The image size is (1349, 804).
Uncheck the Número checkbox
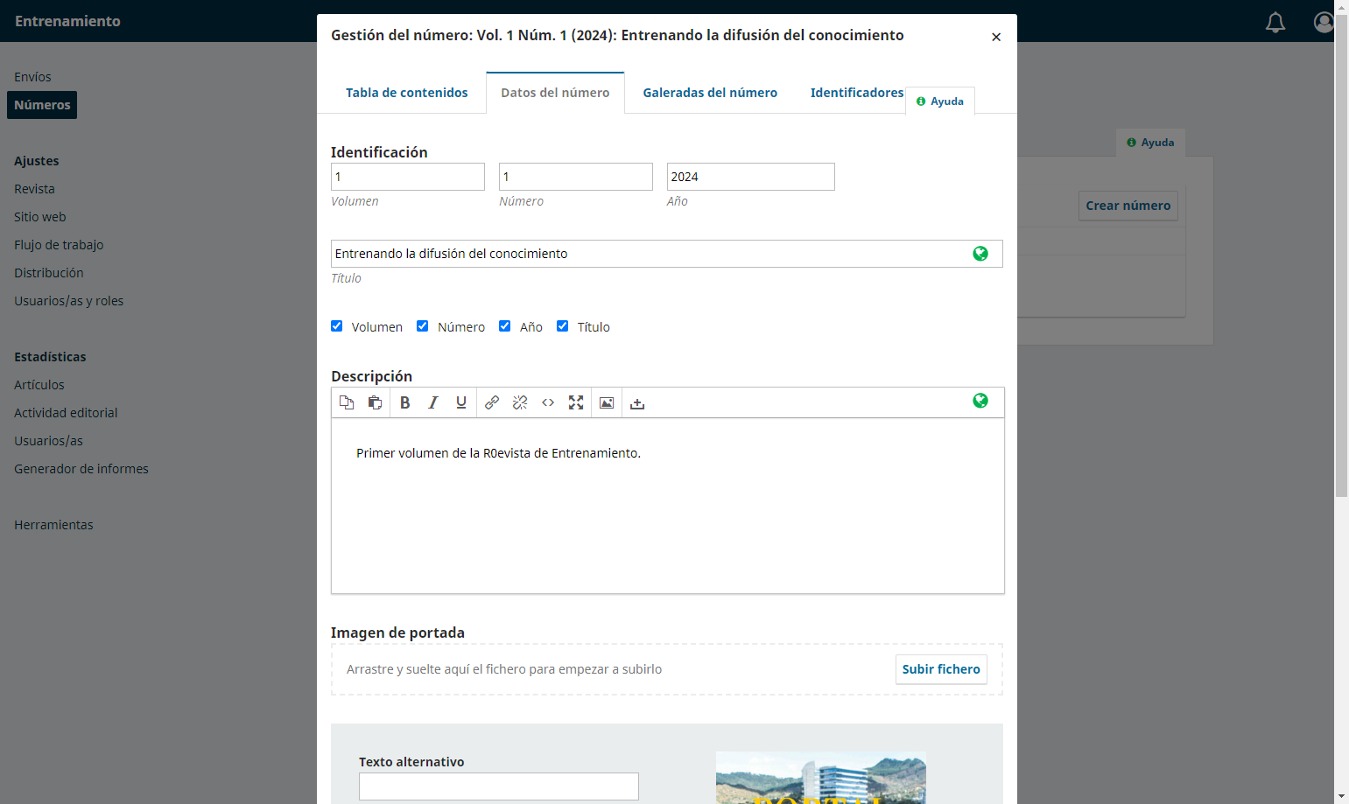[423, 326]
